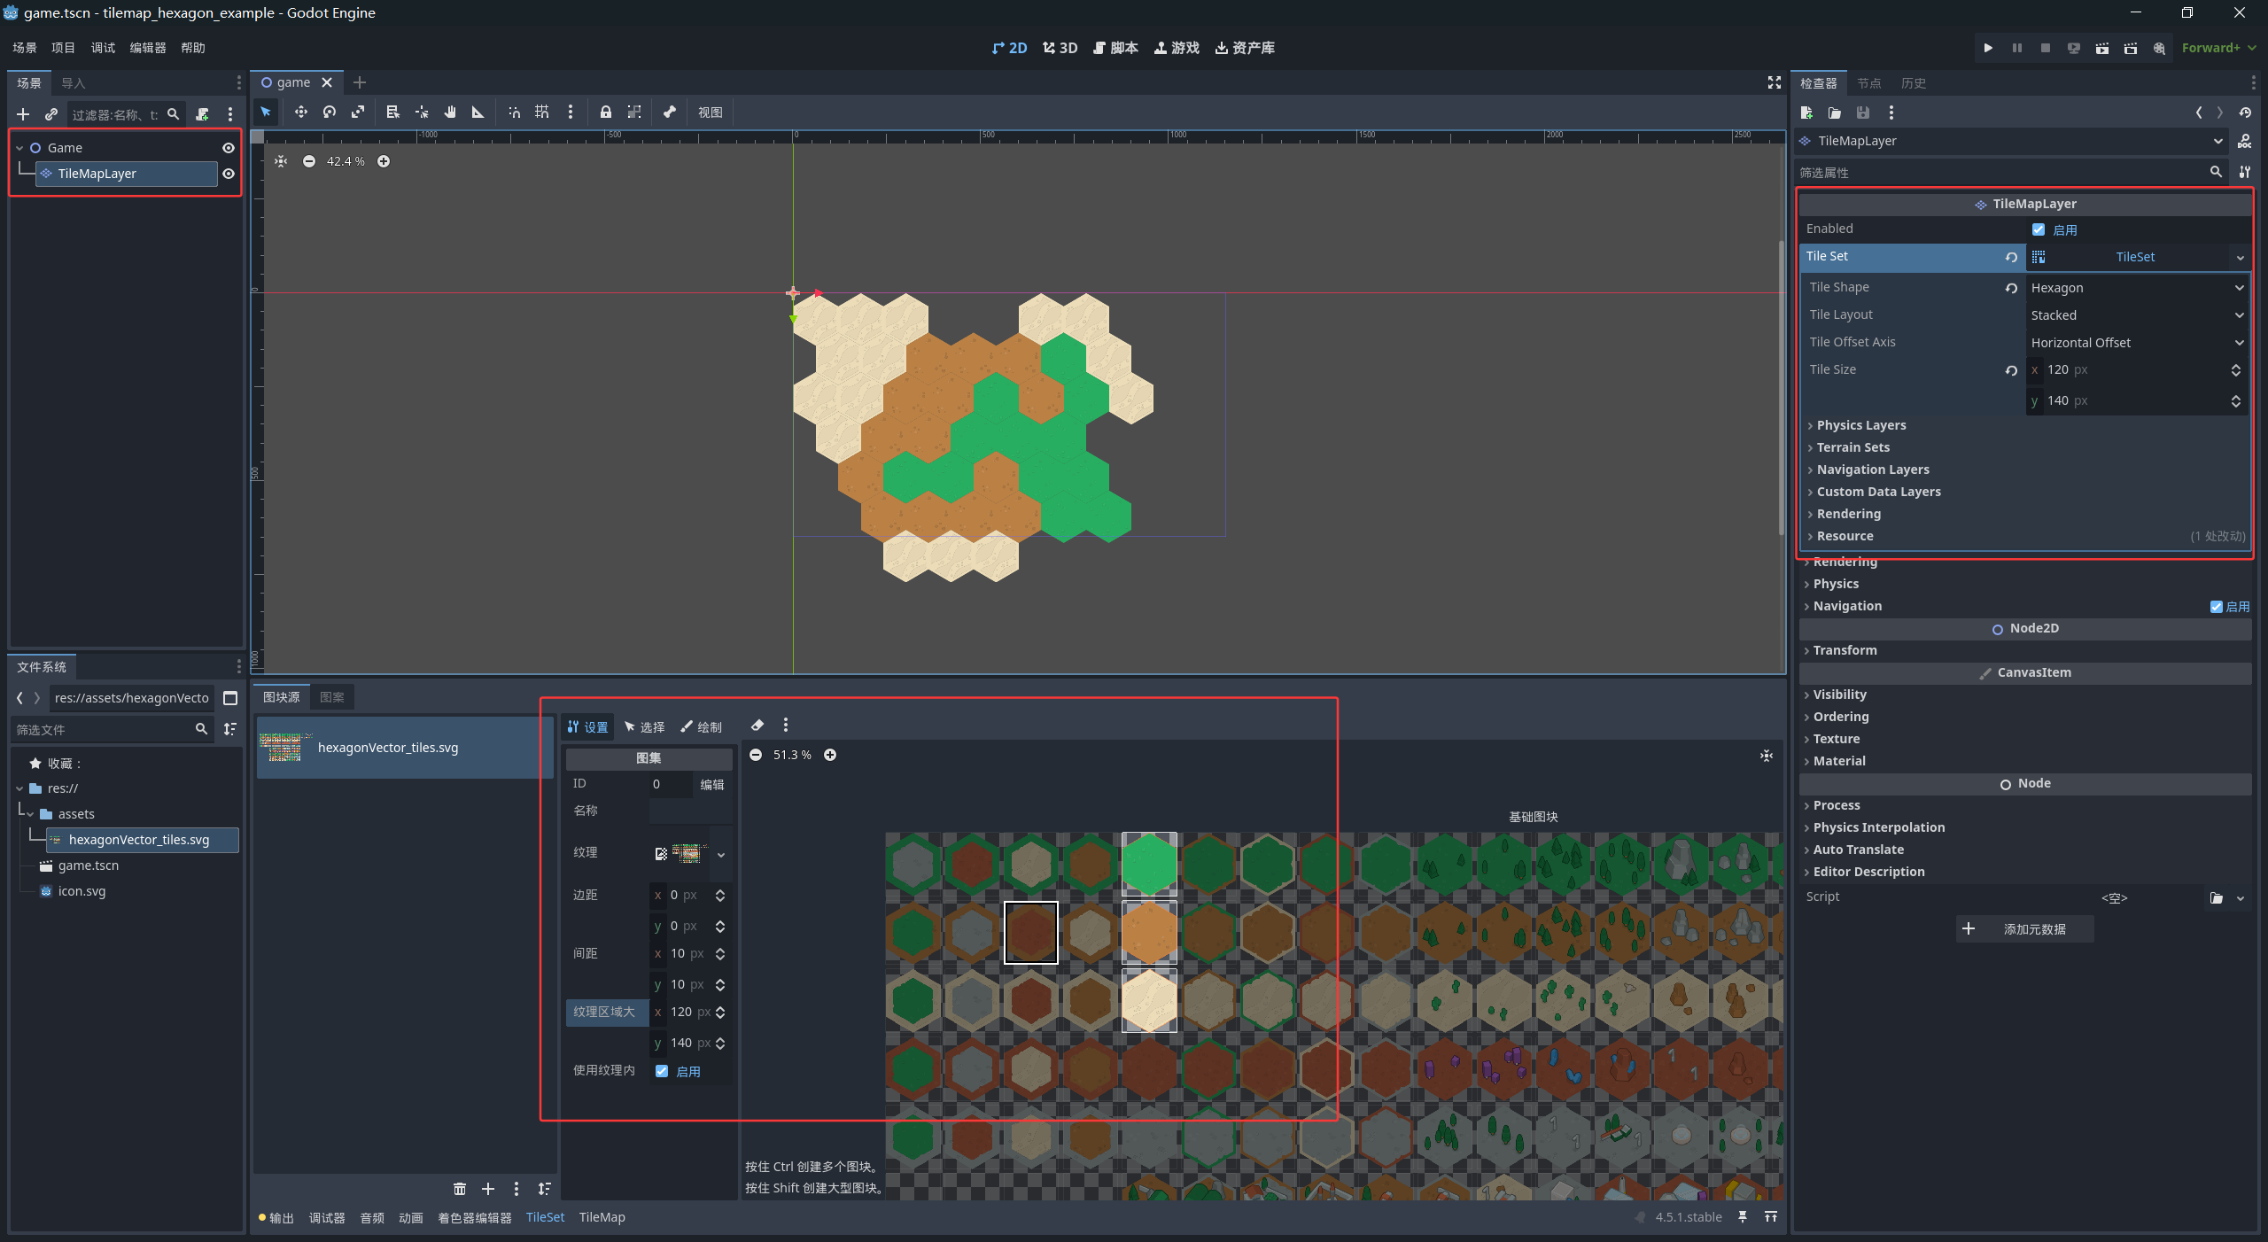The height and width of the screenshot is (1242, 2268).
Task: Click the lock selected node icon
Action: [x=606, y=113]
